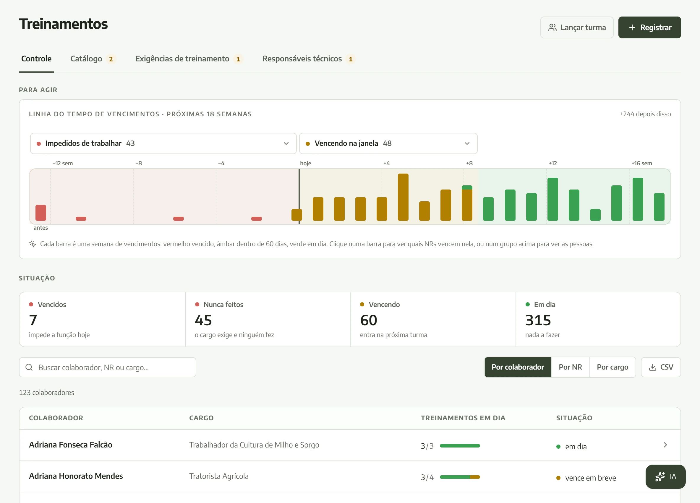
Task: Open Exigências de treinamento tab
Action: 189,58
